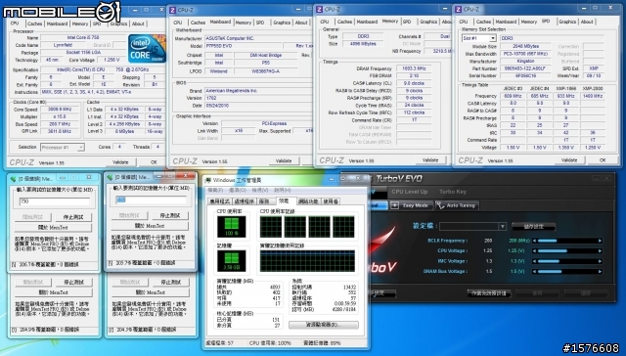
Task: Click the CPU 使用率: 100% status bar entry
Action: click(270, 343)
